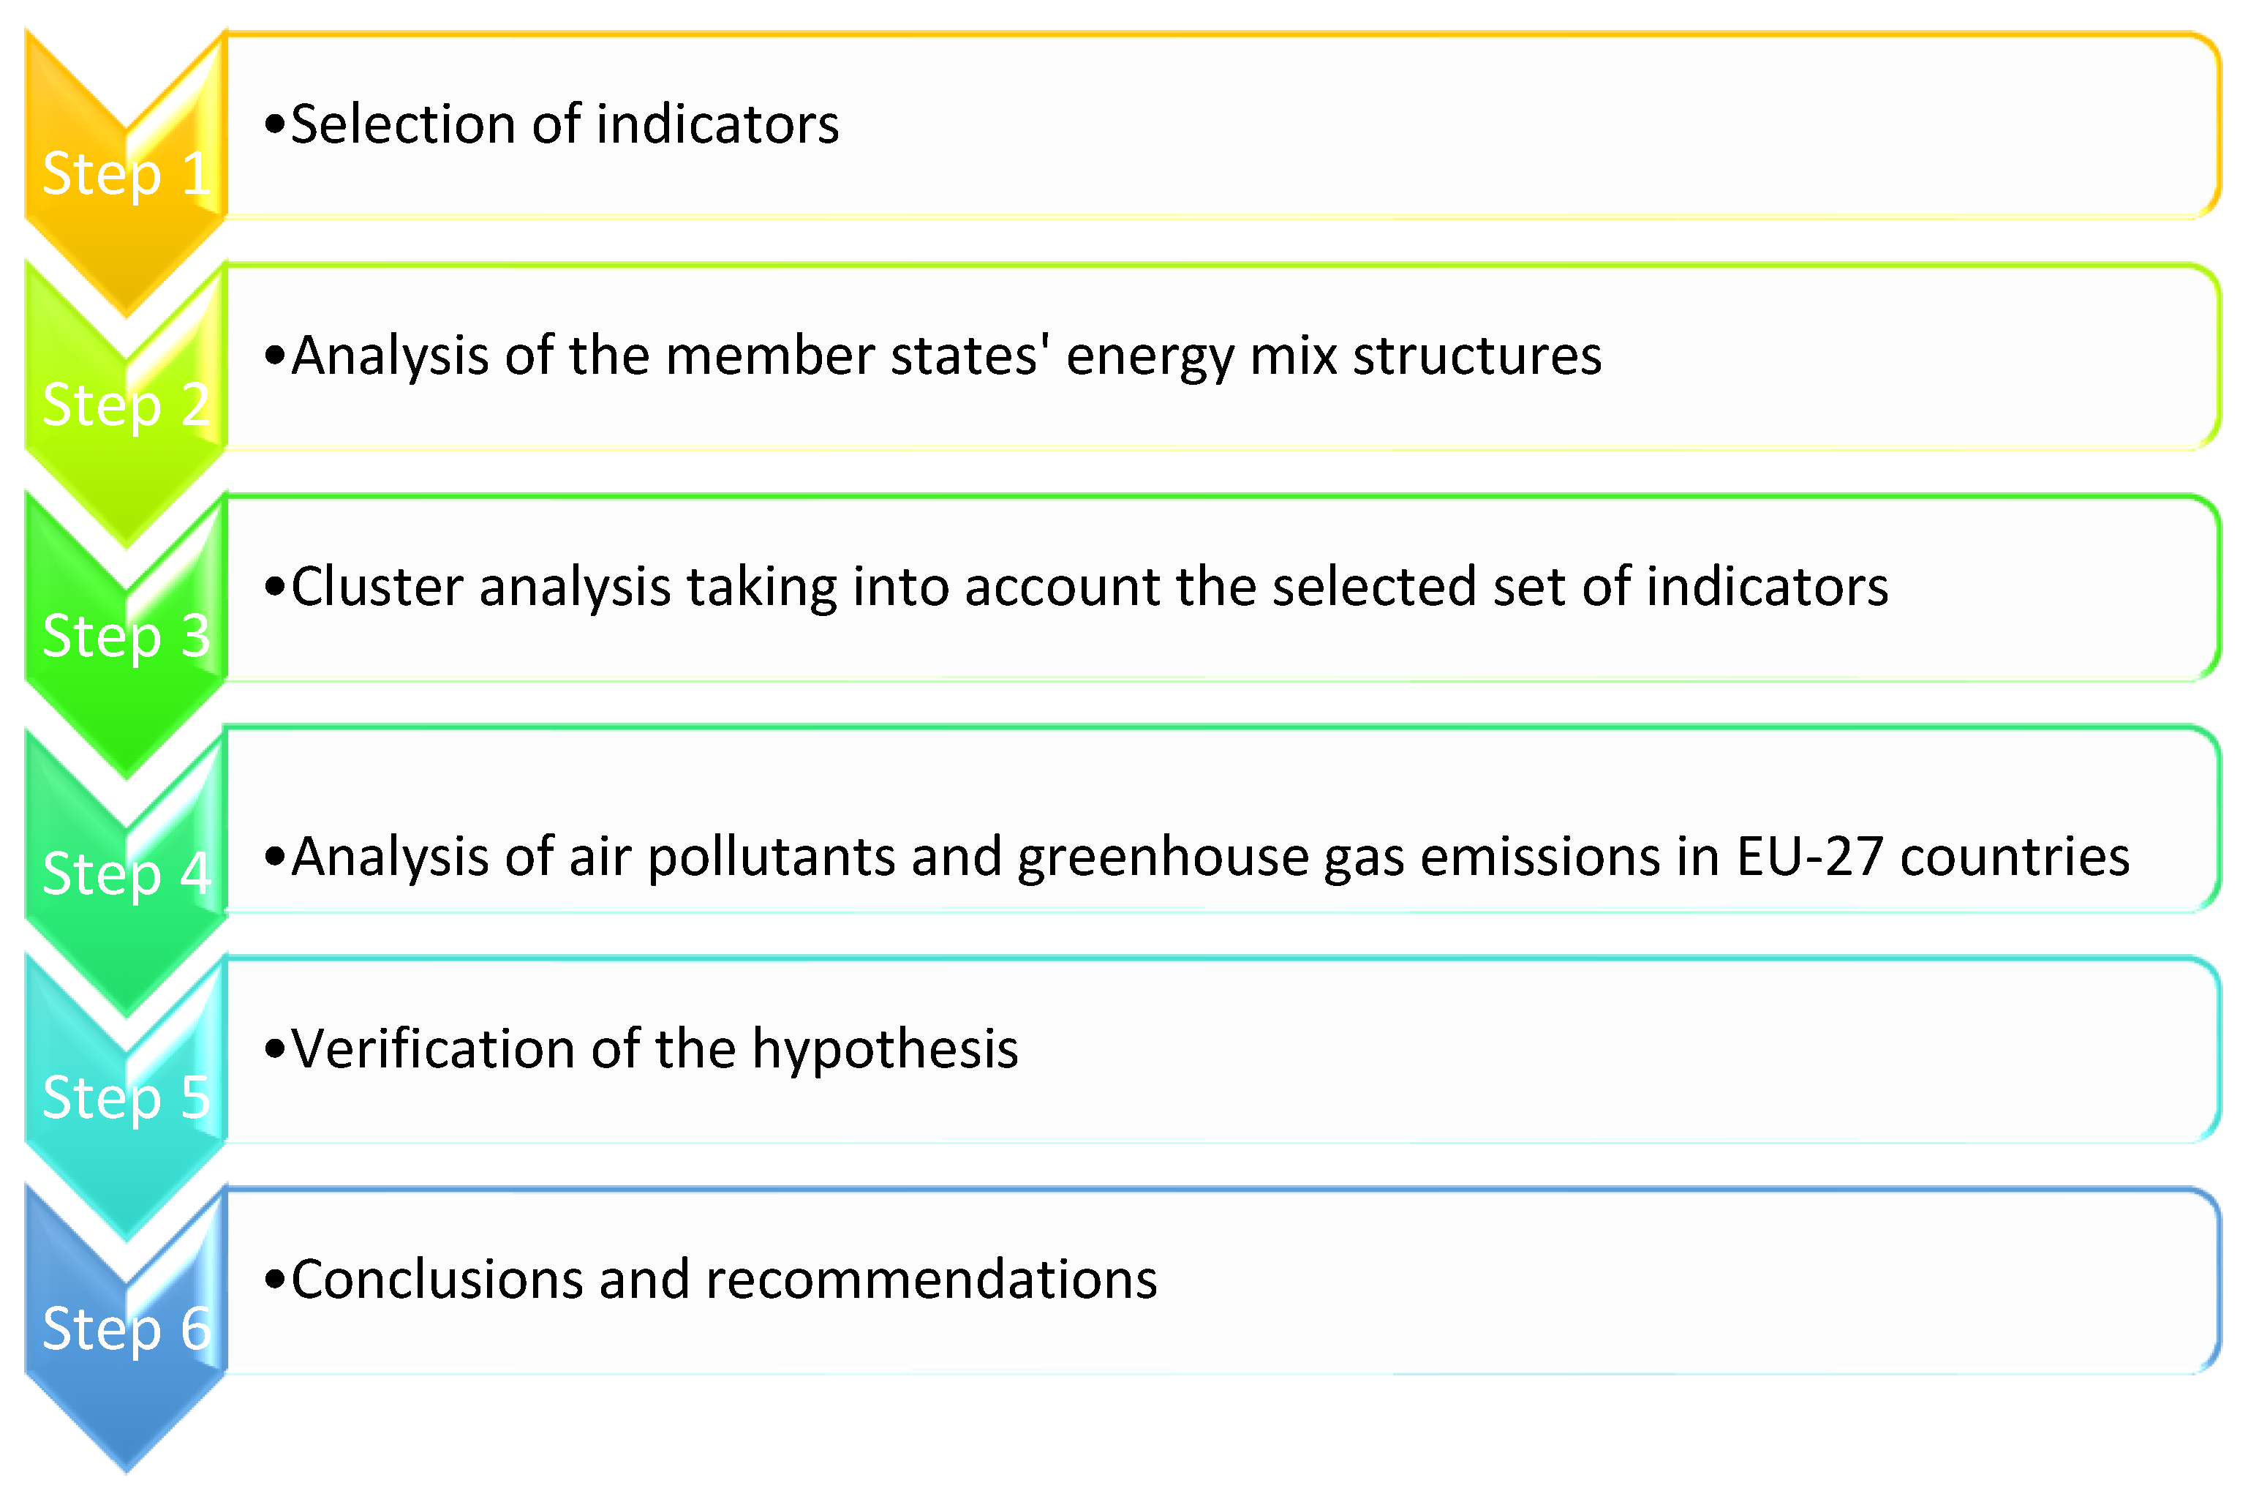The height and width of the screenshot is (1502, 2248).
Task: Select the white "Step 5" label
Action: (127, 1097)
